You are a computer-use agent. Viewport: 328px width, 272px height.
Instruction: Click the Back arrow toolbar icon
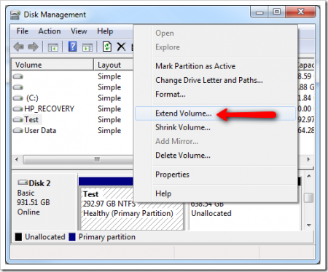point(19,47)
